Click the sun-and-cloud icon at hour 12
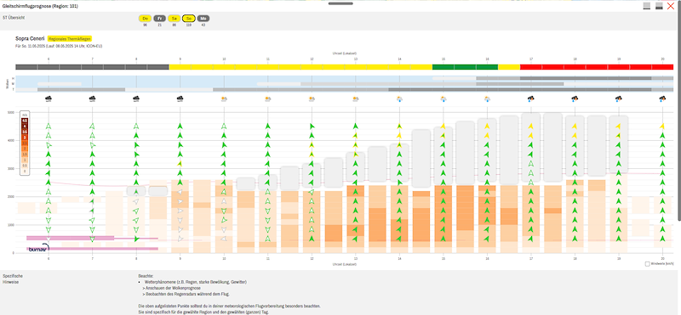Screen dimensions: 681x315 312,98
